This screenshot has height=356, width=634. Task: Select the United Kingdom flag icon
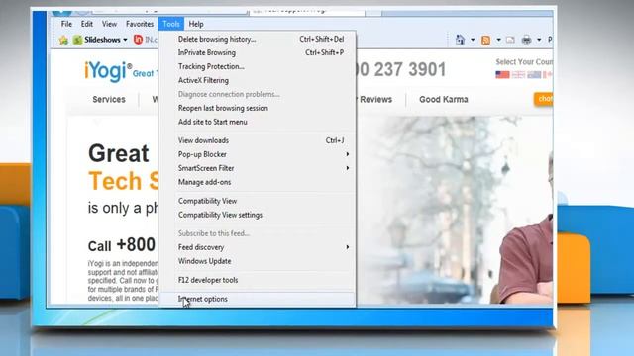pyautogui.click(x=518, y=75)
